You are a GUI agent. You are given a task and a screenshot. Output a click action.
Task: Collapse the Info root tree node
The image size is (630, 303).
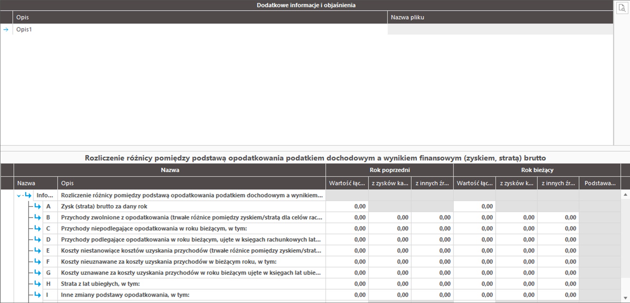(x=19, y=196)
